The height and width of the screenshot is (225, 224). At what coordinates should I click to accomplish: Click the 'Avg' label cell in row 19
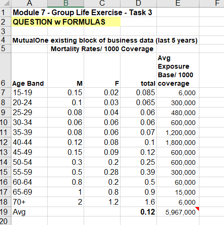(29, 212)
